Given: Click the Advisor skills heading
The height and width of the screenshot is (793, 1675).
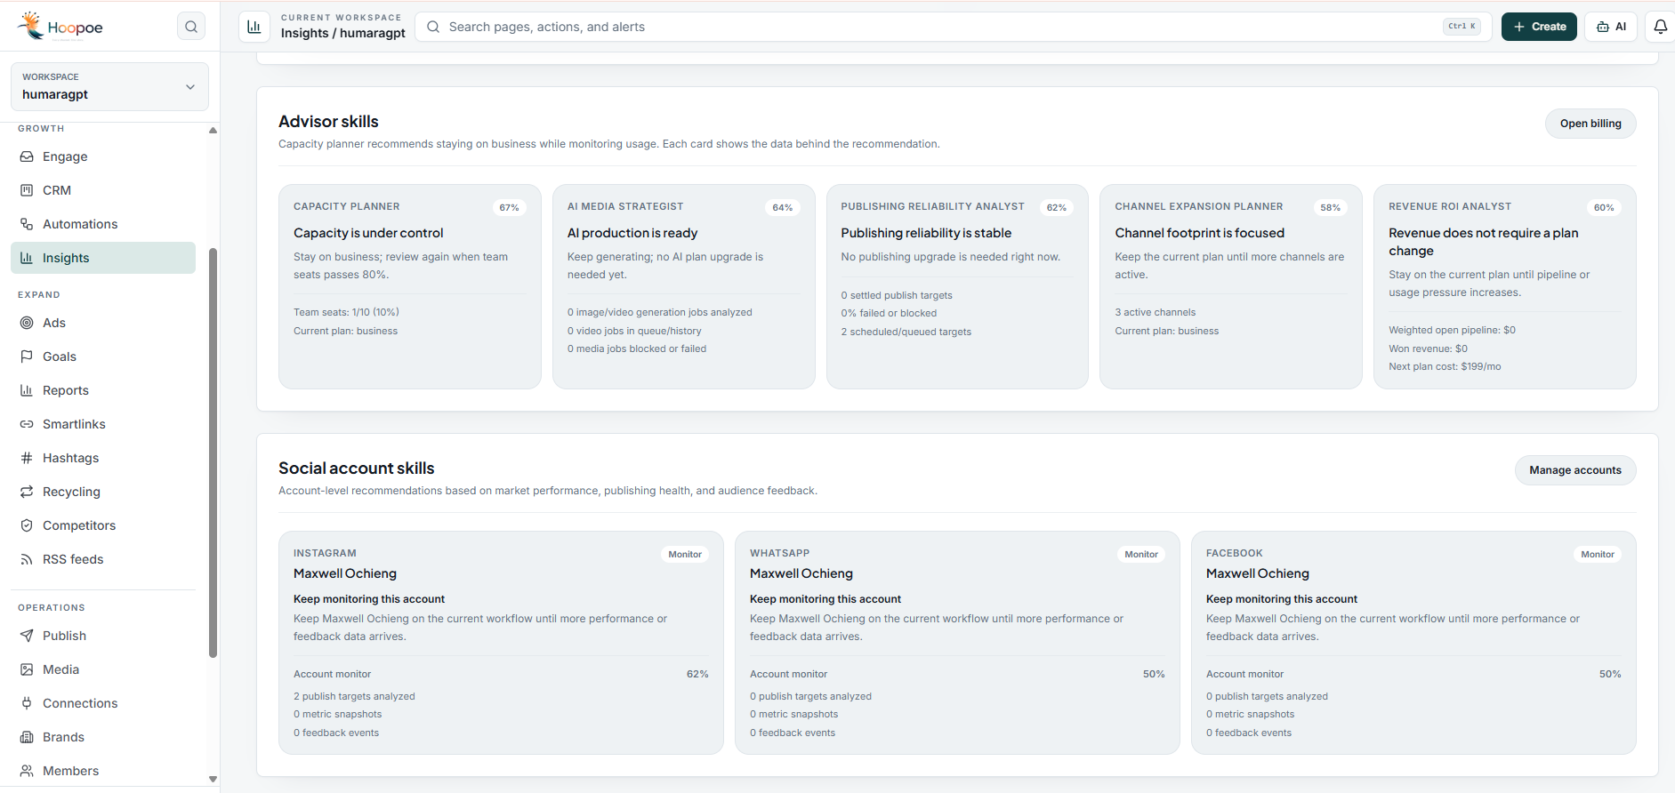Looking at the screenshot, I should point(328,122).
